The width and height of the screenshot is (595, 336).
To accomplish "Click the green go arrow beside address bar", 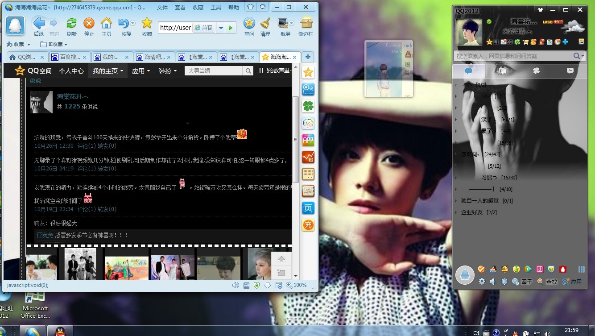I will [231, 28].
